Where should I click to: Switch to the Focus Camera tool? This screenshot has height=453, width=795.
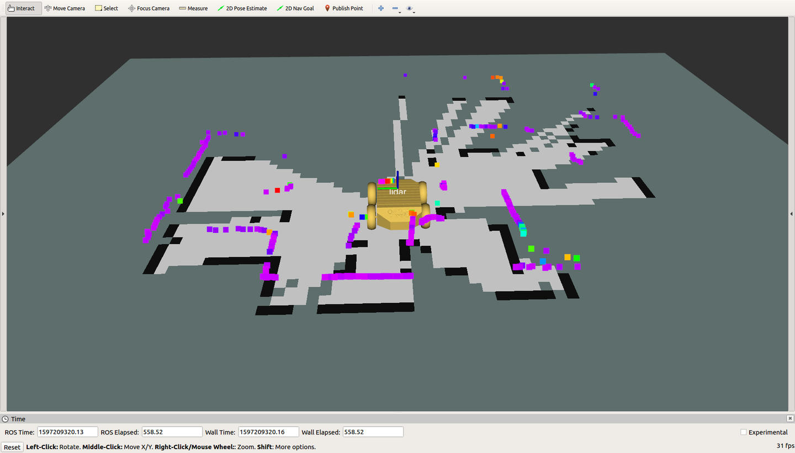(x=149, y=8)
